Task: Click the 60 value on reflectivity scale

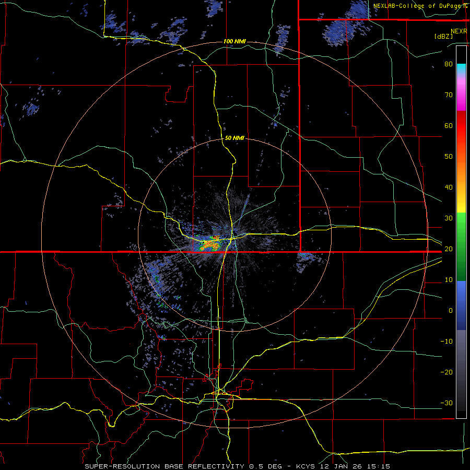Action: 449,125
